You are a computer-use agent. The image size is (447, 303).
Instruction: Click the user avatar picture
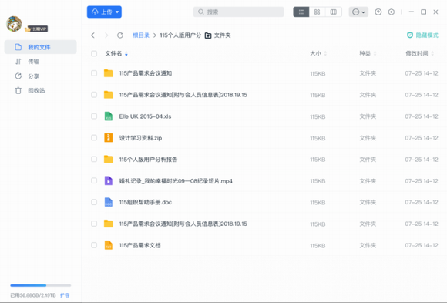(x=14, y=24)
